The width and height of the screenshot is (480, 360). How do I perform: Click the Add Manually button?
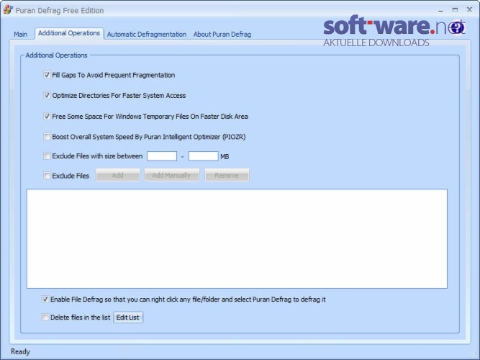(172, 175)
